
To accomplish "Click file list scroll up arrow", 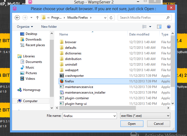I will pyautogui.click(x=173, y=34).
